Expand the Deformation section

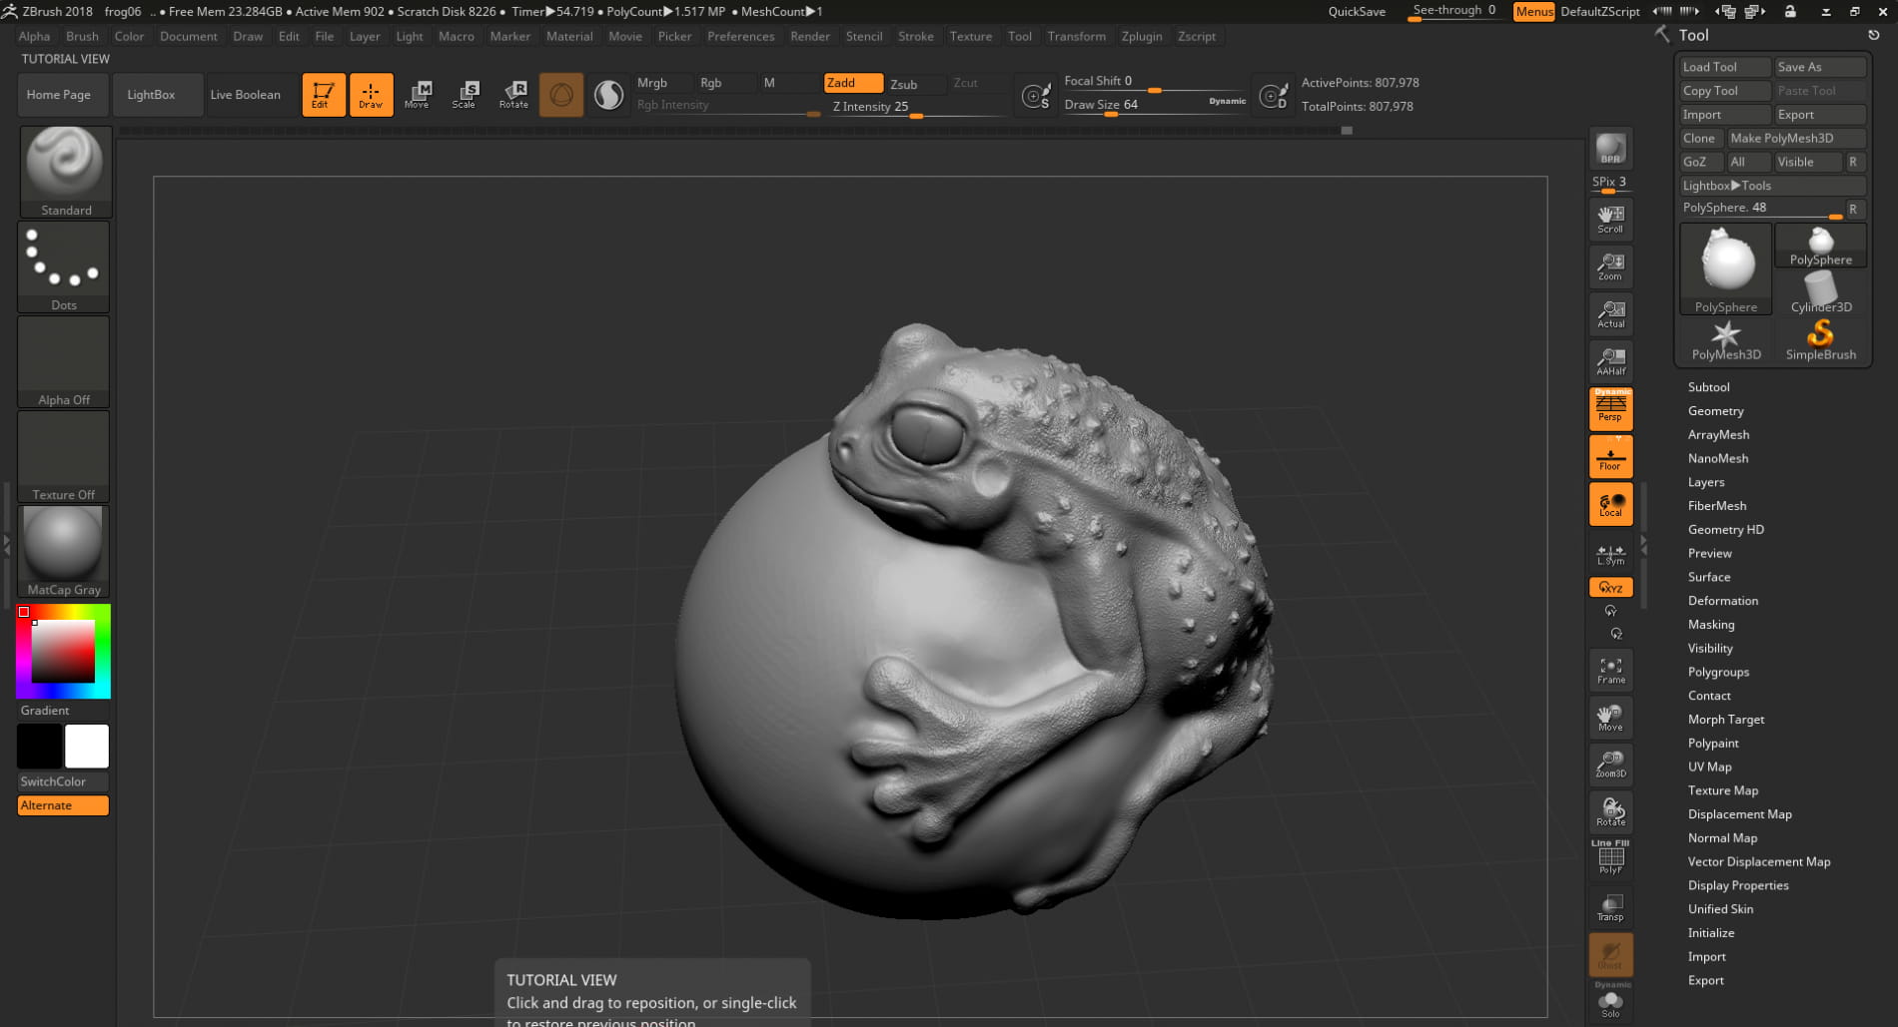pos(1722,601)
